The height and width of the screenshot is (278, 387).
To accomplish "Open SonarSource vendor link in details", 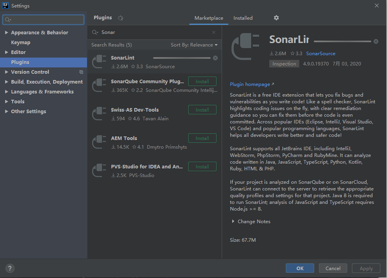I will click(320, 53).
